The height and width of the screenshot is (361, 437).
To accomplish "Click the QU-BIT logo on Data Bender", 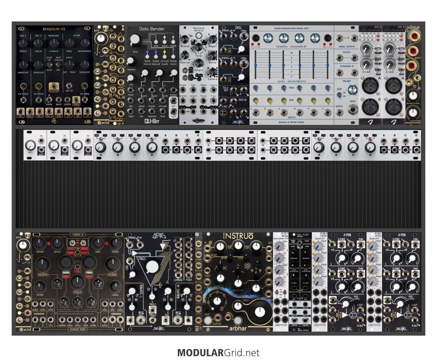I will pyautogui.click(x=152, y=121).
